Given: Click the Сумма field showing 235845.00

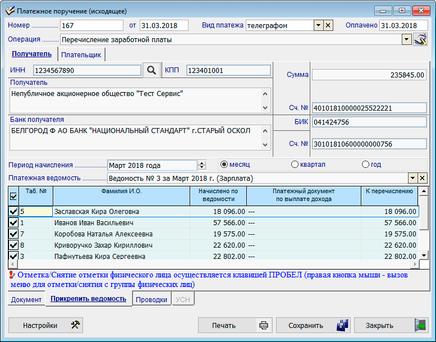Looking at the screenshot, I should coord(369,75).
